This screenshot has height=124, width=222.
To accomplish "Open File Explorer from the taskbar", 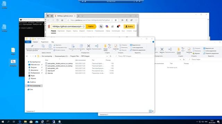I will click(x=25, y=122).
